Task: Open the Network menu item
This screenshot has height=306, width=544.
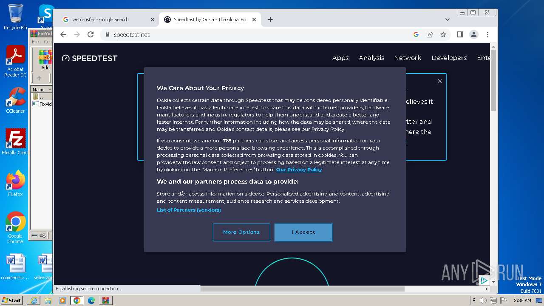Action: pos(408,58)
